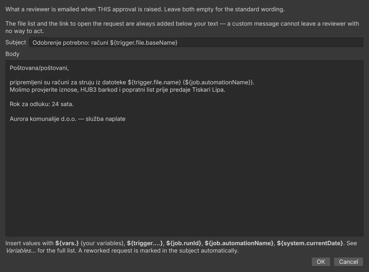Click the Body label

point(12,54)
